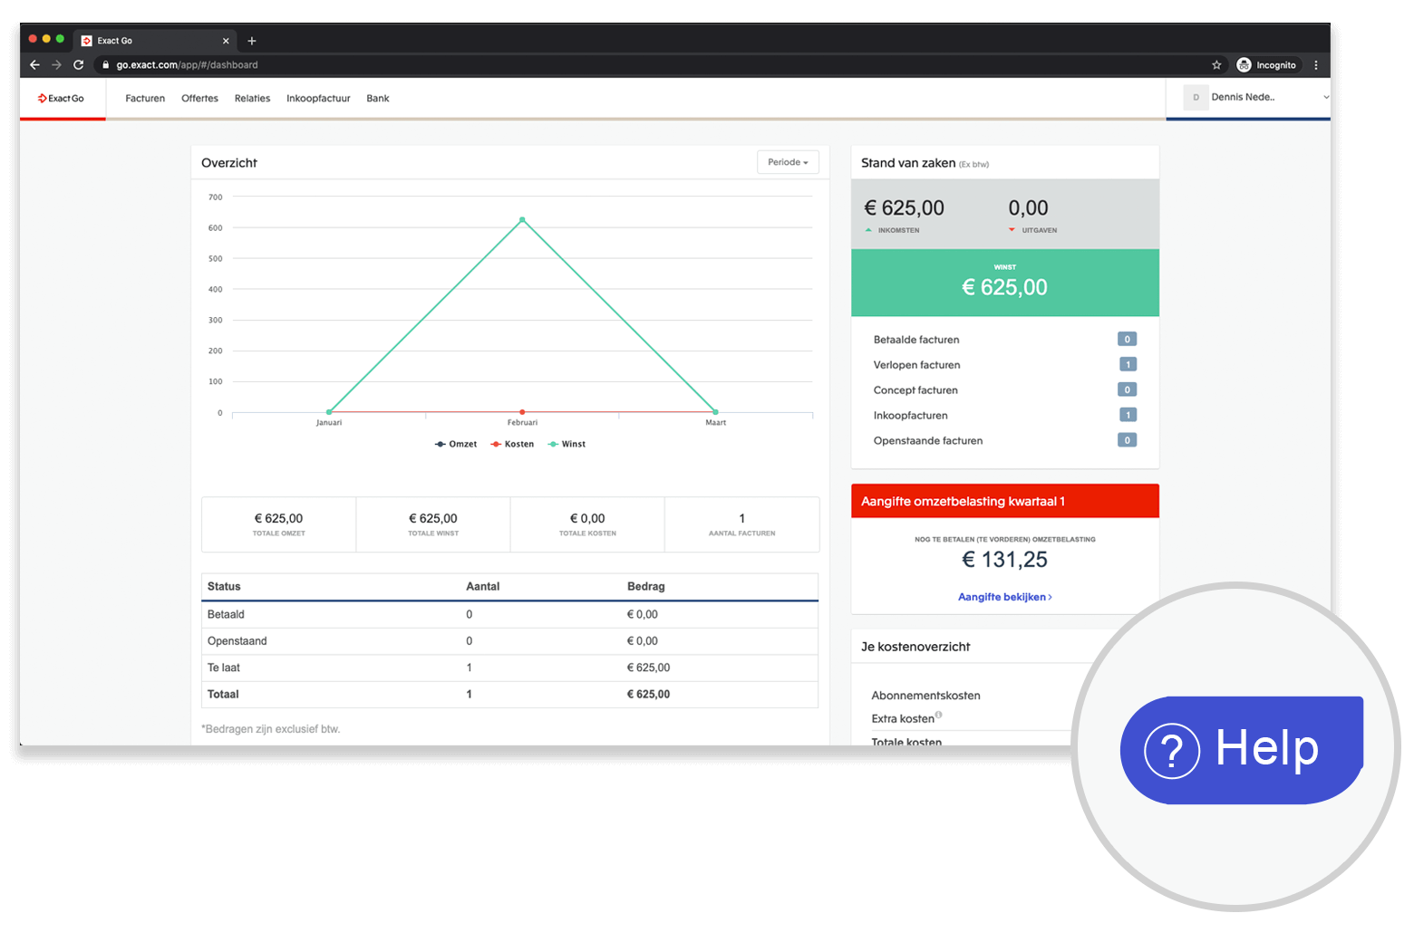Click the Status column header
Viewport: 1414px width, 942px height.
[x=224, y=587]
